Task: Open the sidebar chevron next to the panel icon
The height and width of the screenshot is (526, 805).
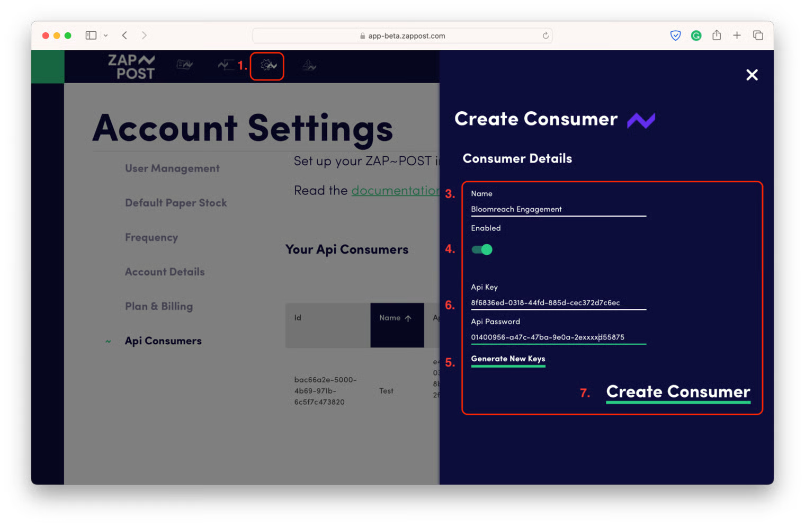Action: click(105, 35)
